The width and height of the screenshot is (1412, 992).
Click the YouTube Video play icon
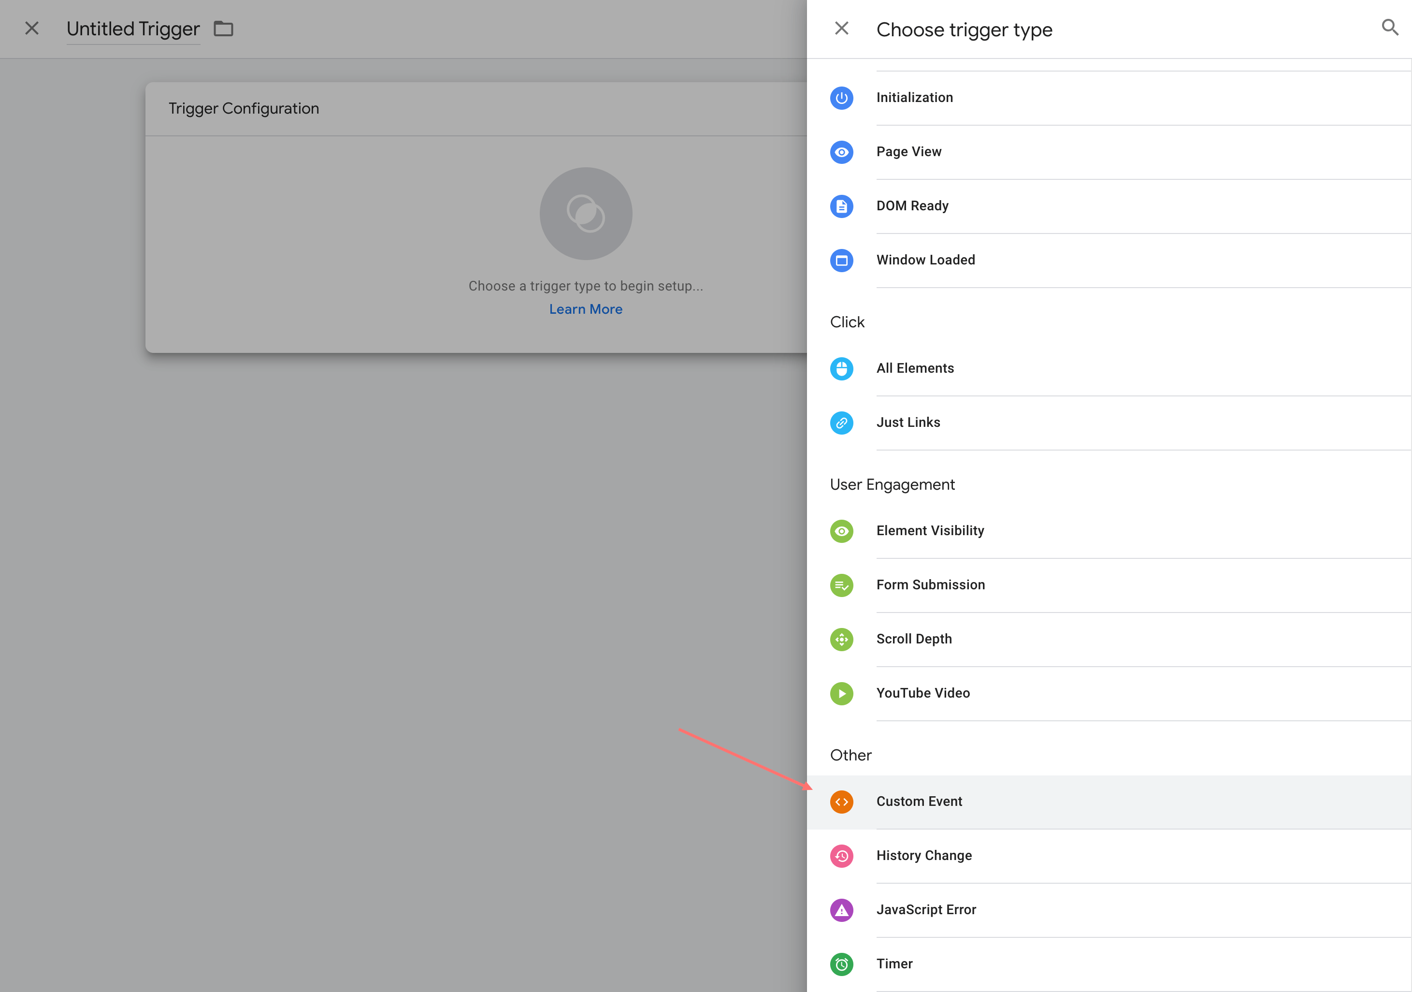(841, 694)
